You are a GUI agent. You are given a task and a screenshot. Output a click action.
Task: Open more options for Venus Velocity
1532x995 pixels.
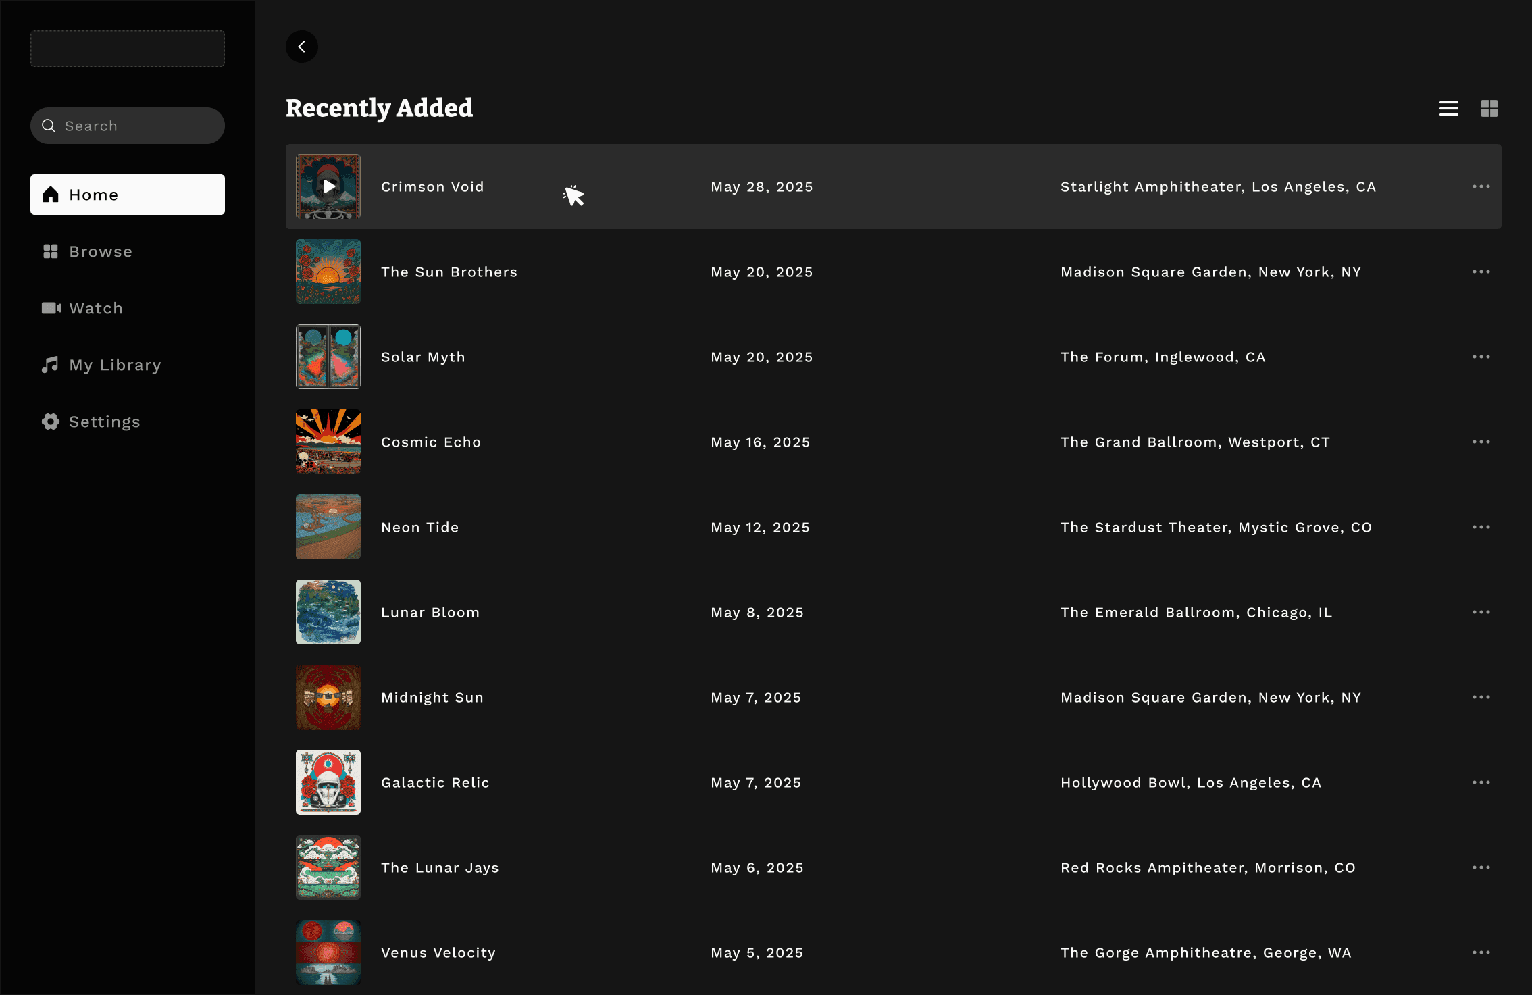(x=1481, y=952)
